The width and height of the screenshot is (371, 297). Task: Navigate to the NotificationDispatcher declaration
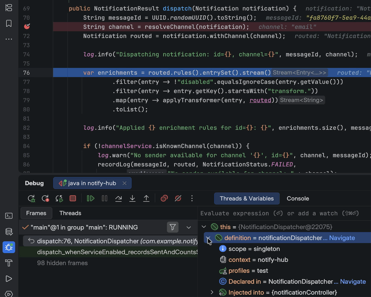pos(353,282)
